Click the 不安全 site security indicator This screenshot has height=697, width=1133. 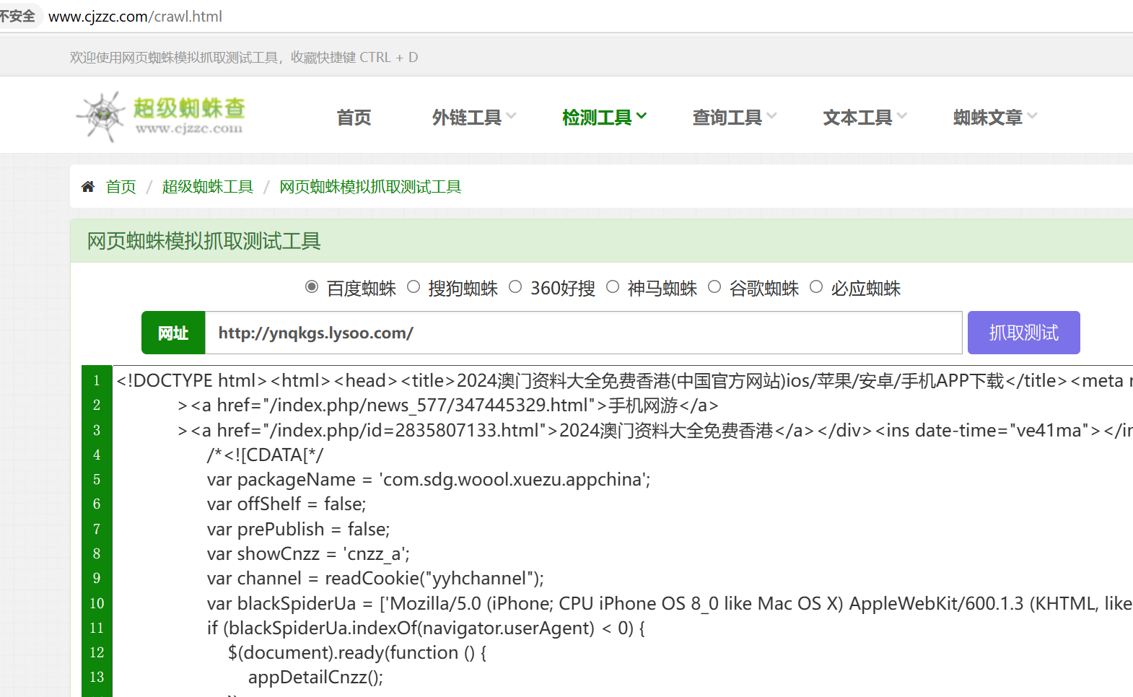pyautogui.click(x=17, y=16)
